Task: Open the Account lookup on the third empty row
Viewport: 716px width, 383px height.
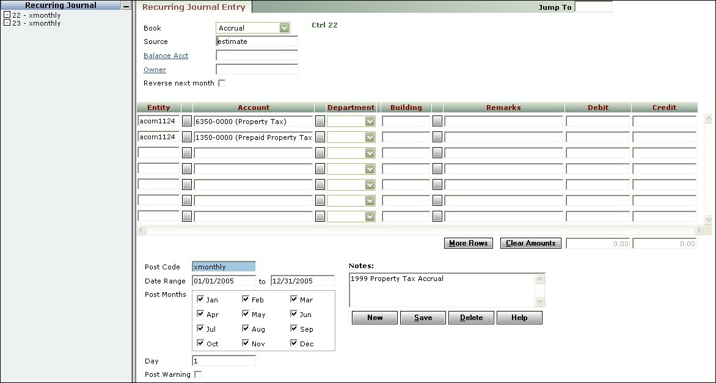Action: pos(320,153)
